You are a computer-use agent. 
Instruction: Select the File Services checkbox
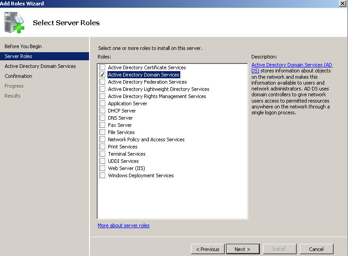[103, 132]
